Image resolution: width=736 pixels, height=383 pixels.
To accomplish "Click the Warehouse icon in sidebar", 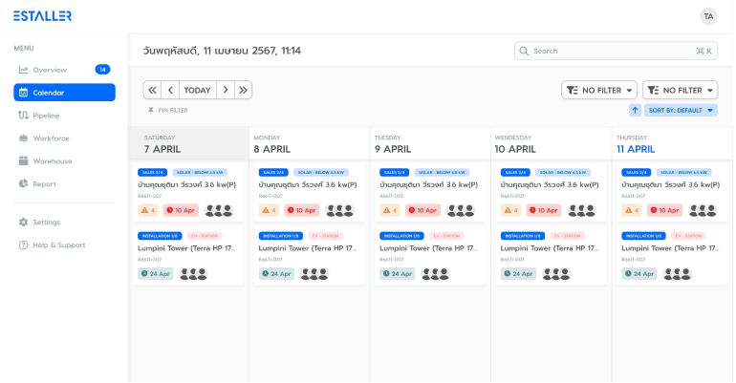I will coord(24,161).
